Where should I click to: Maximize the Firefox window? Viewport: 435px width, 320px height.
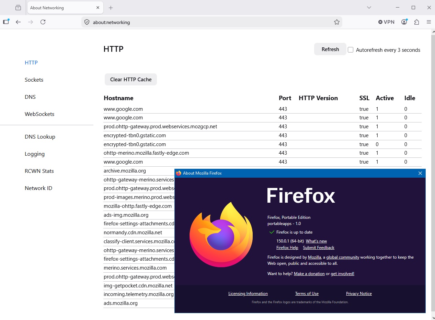tap(413, 8)
